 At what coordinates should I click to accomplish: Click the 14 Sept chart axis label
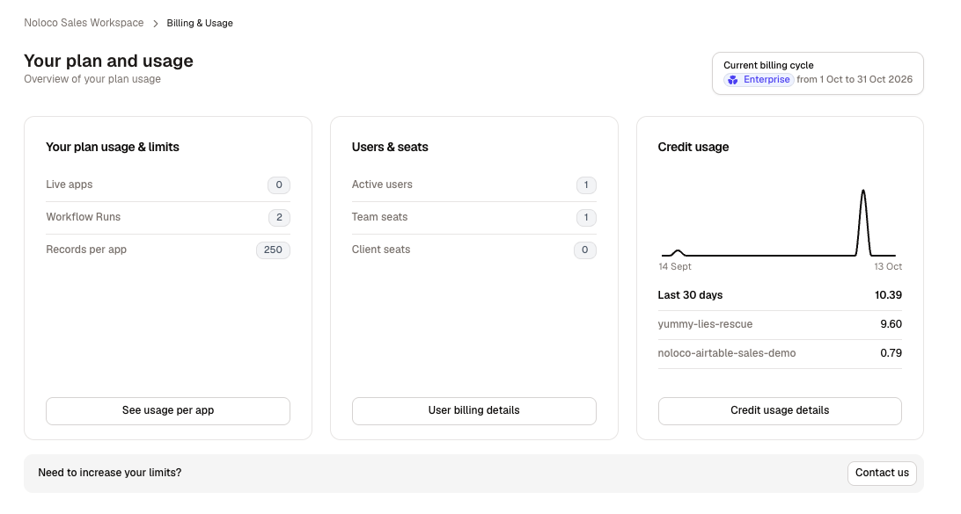[675, 267]
